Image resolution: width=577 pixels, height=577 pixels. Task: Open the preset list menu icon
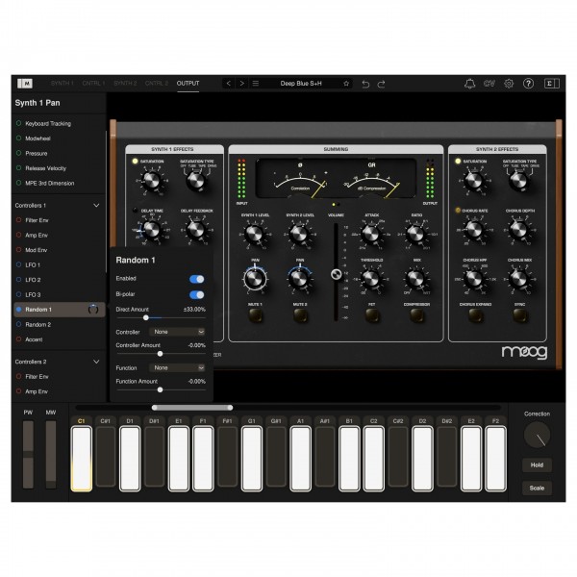tap(256, 84)
